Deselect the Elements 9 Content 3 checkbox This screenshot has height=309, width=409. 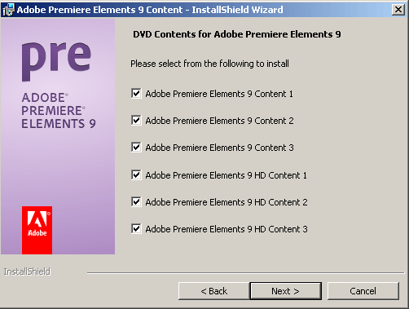click(136, 148)
